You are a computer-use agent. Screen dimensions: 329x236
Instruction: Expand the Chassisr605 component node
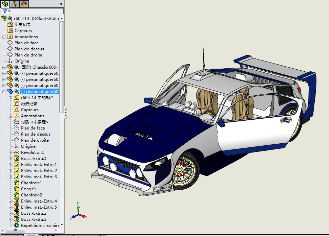[x=4, y=67]
